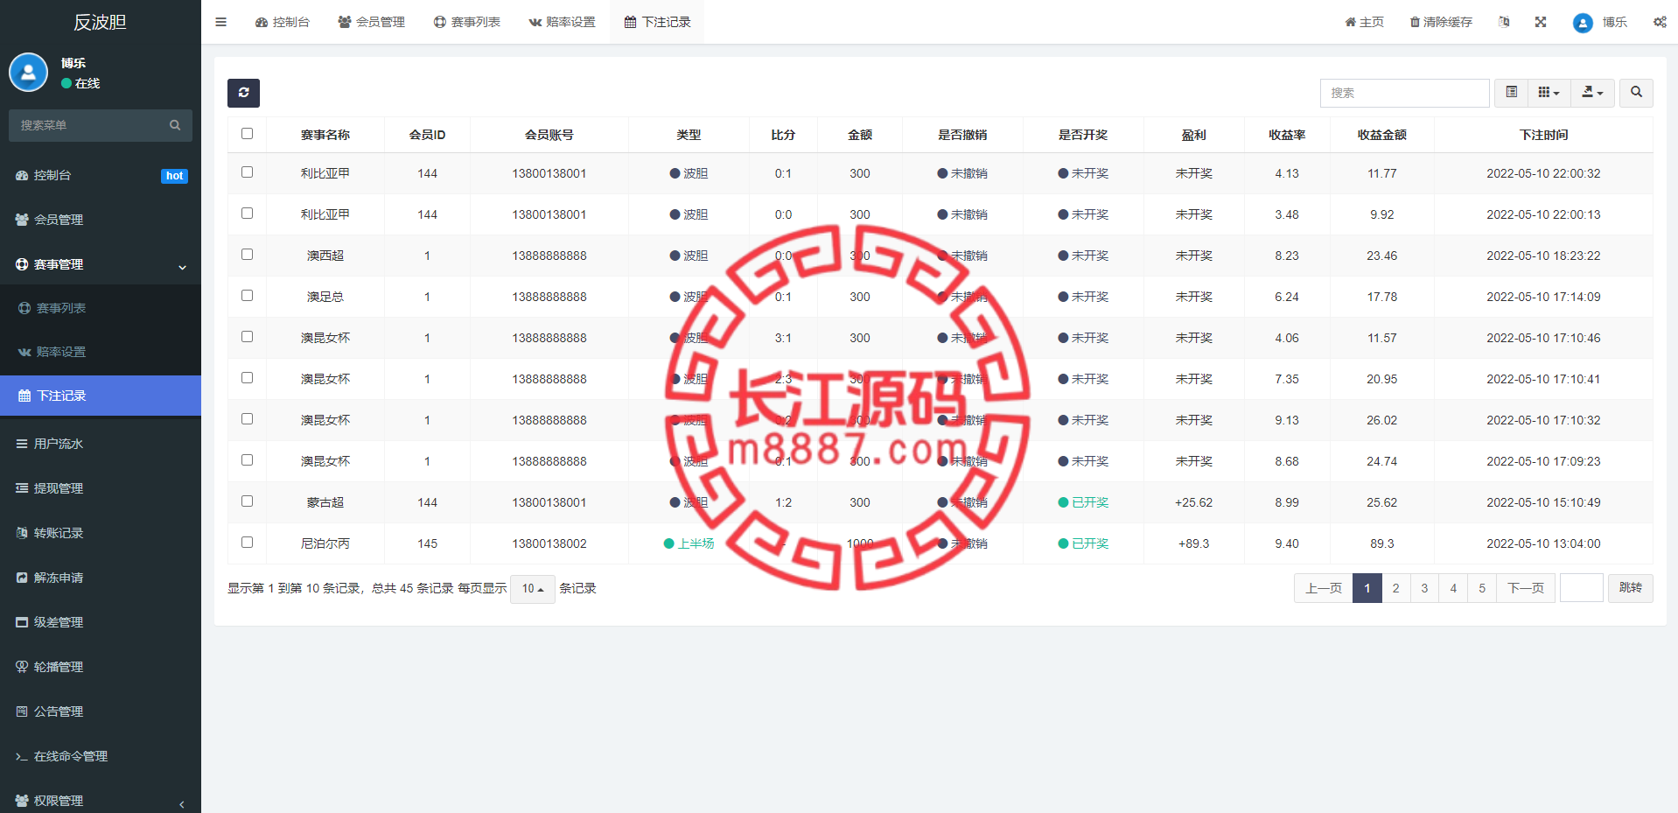This screenshot has width=1678, height=813.
Task: Go to page 3
Action: point(1424,588)
